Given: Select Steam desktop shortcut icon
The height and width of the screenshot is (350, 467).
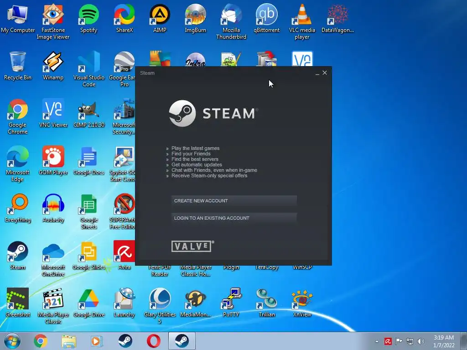Looking at the screenshot, I should (x=18, y=255).
